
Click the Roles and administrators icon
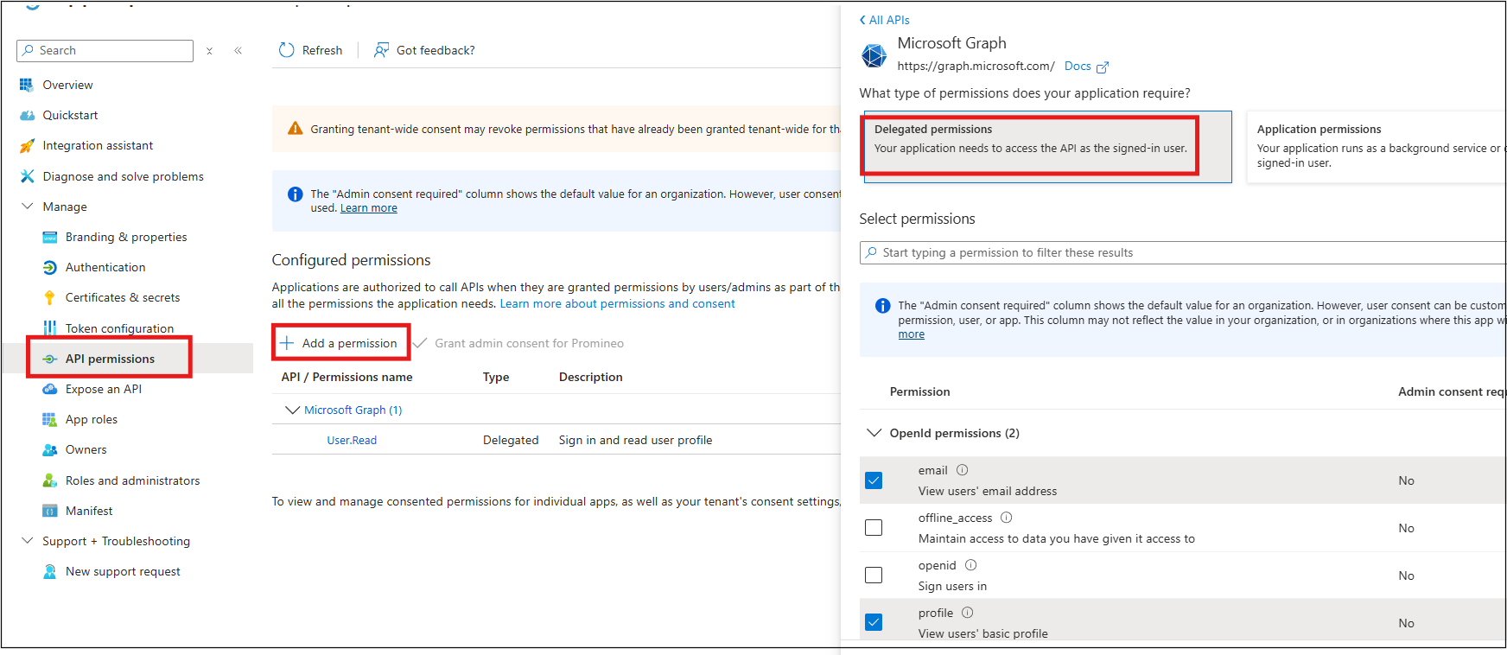pos(50,480)
